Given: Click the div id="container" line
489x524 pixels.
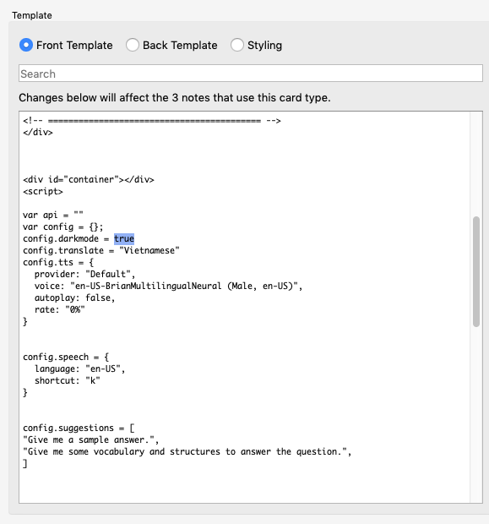Looking at the screenshot, I should pyautogui.click(x=89, y=179).
